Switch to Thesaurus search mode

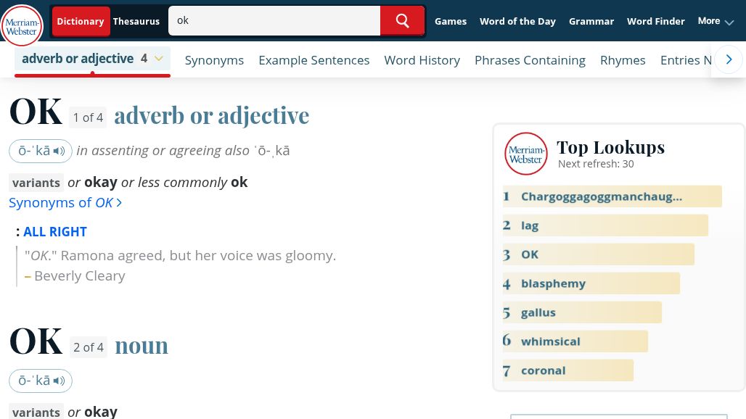tap(136, 21)
